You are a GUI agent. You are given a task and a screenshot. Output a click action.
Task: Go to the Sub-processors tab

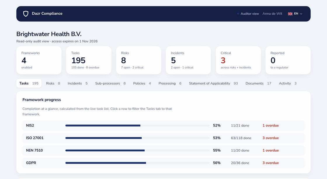[110, 83]
